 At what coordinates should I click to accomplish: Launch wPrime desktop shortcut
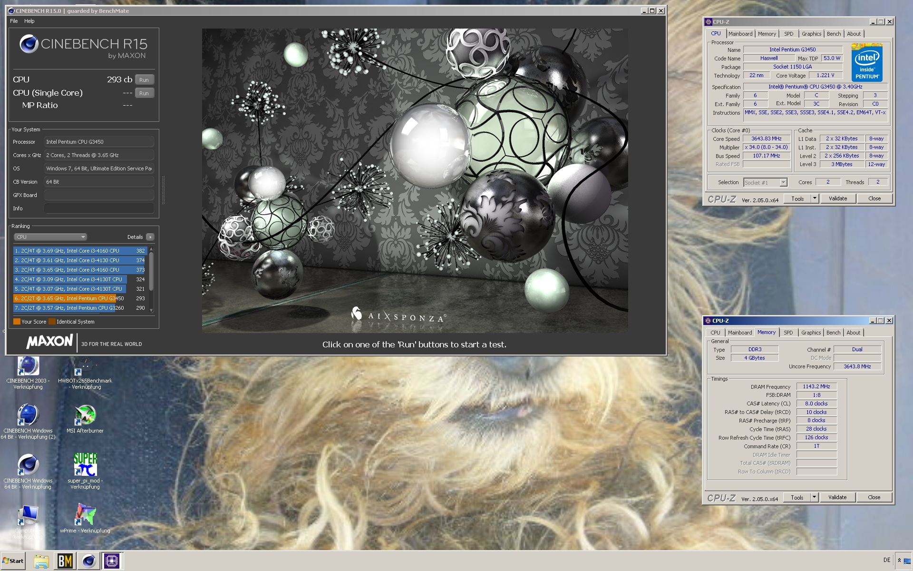pos(85,519)
